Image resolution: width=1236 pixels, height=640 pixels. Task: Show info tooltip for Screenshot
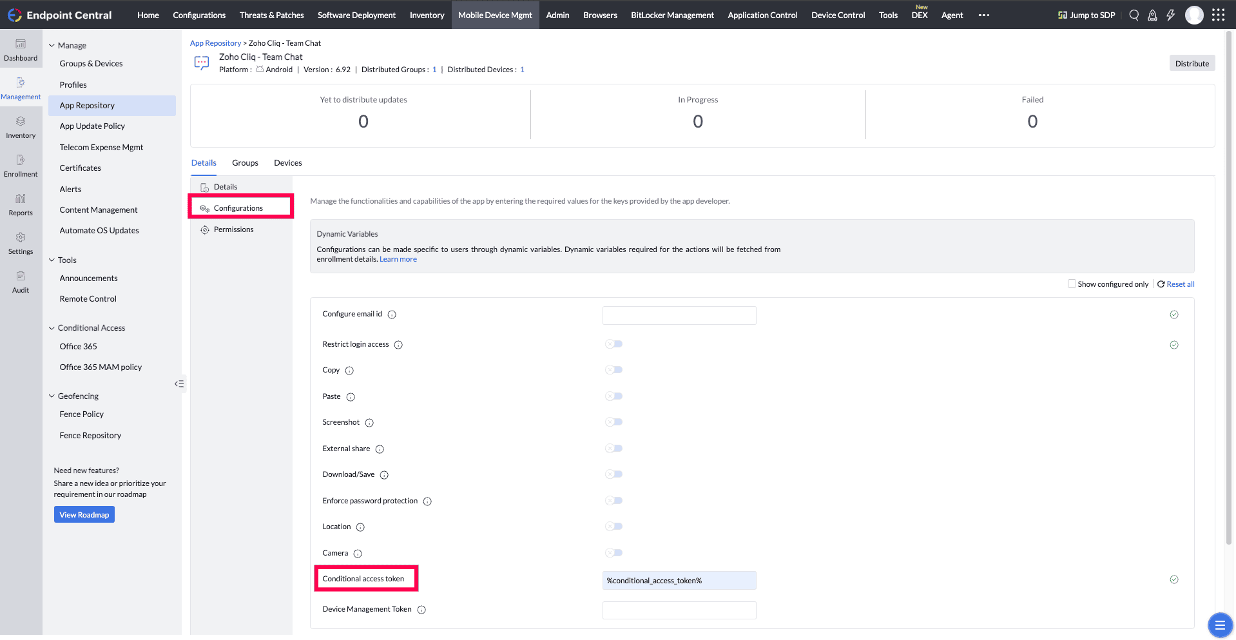click(369, 423)
